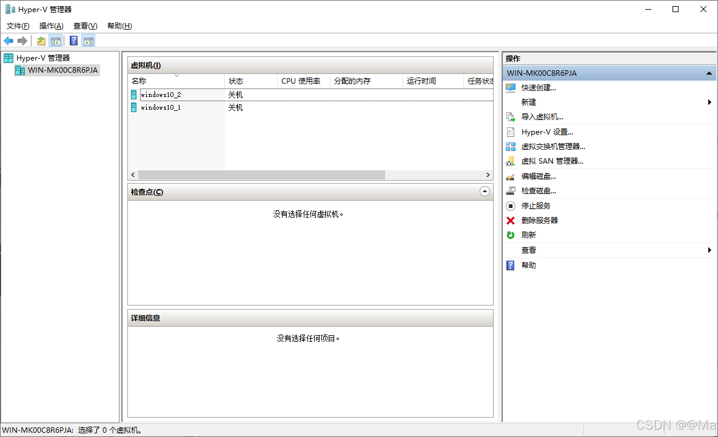The height and width of the screenshot is (437, 718).
Task: Click the windows10_2 virtual machine icon
Action: [x=133, y=95]
